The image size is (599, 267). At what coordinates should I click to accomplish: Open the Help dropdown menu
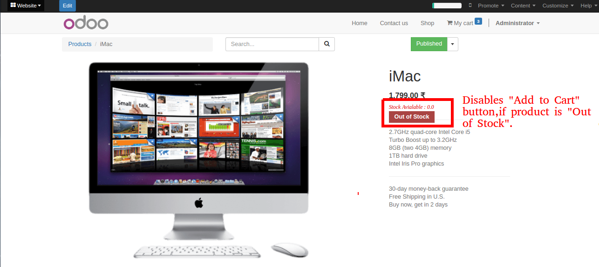[x=589, y=6]
